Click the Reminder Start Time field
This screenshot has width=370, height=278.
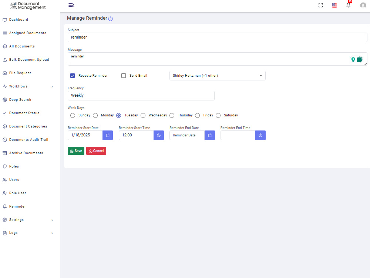[x=136, y=135]
